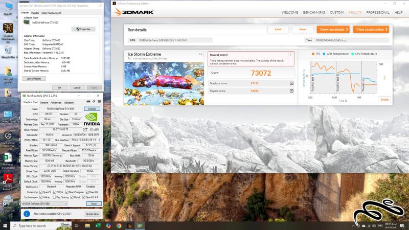Show hidden system tray icons
409x230 pixels.
pos(353,226)
